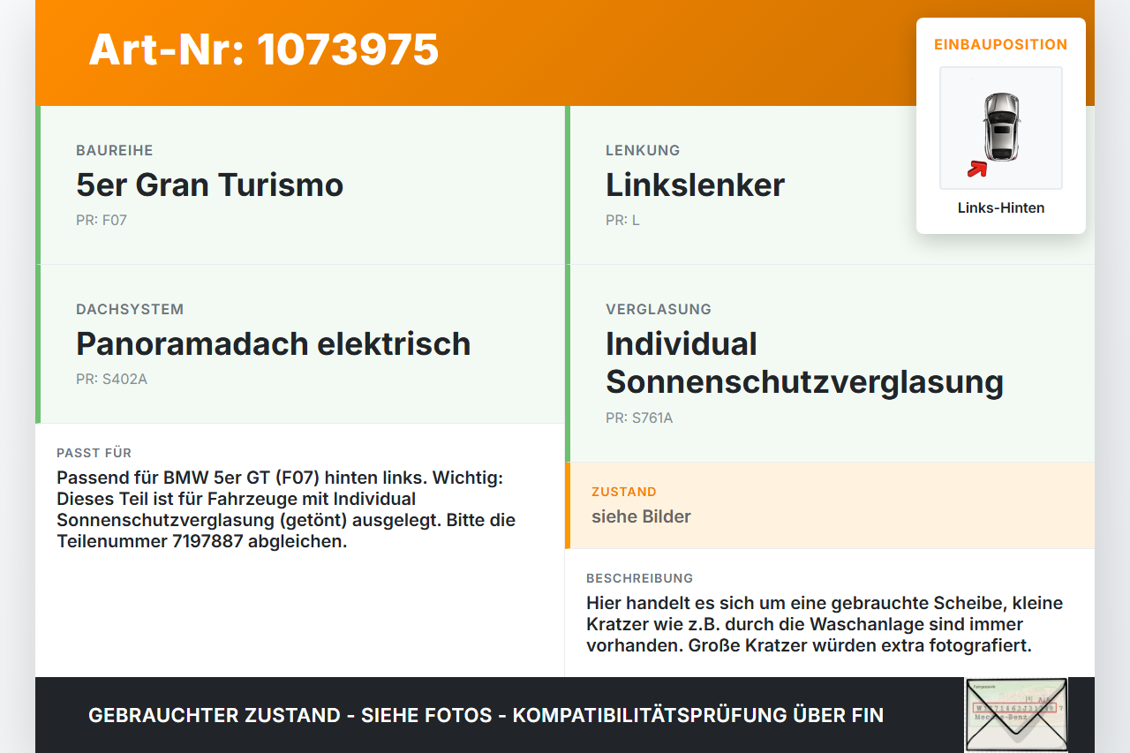This screenshot has width=1130, height=753.
Task: Select the 'Individual Sonnenschutzverglasung' value
Action: [x=805, y=363]
